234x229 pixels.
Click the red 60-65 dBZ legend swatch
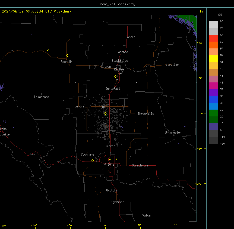pos(213,38)
